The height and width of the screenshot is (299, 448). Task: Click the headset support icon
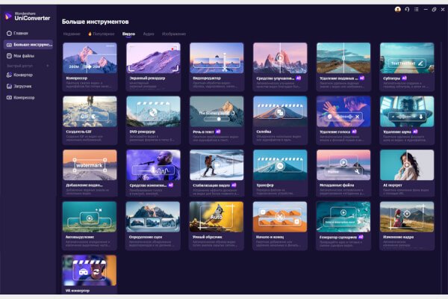click(x=407, y=10)
